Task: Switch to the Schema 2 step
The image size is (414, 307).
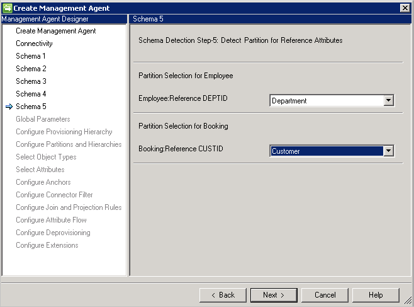Action: tap(31, 69)
